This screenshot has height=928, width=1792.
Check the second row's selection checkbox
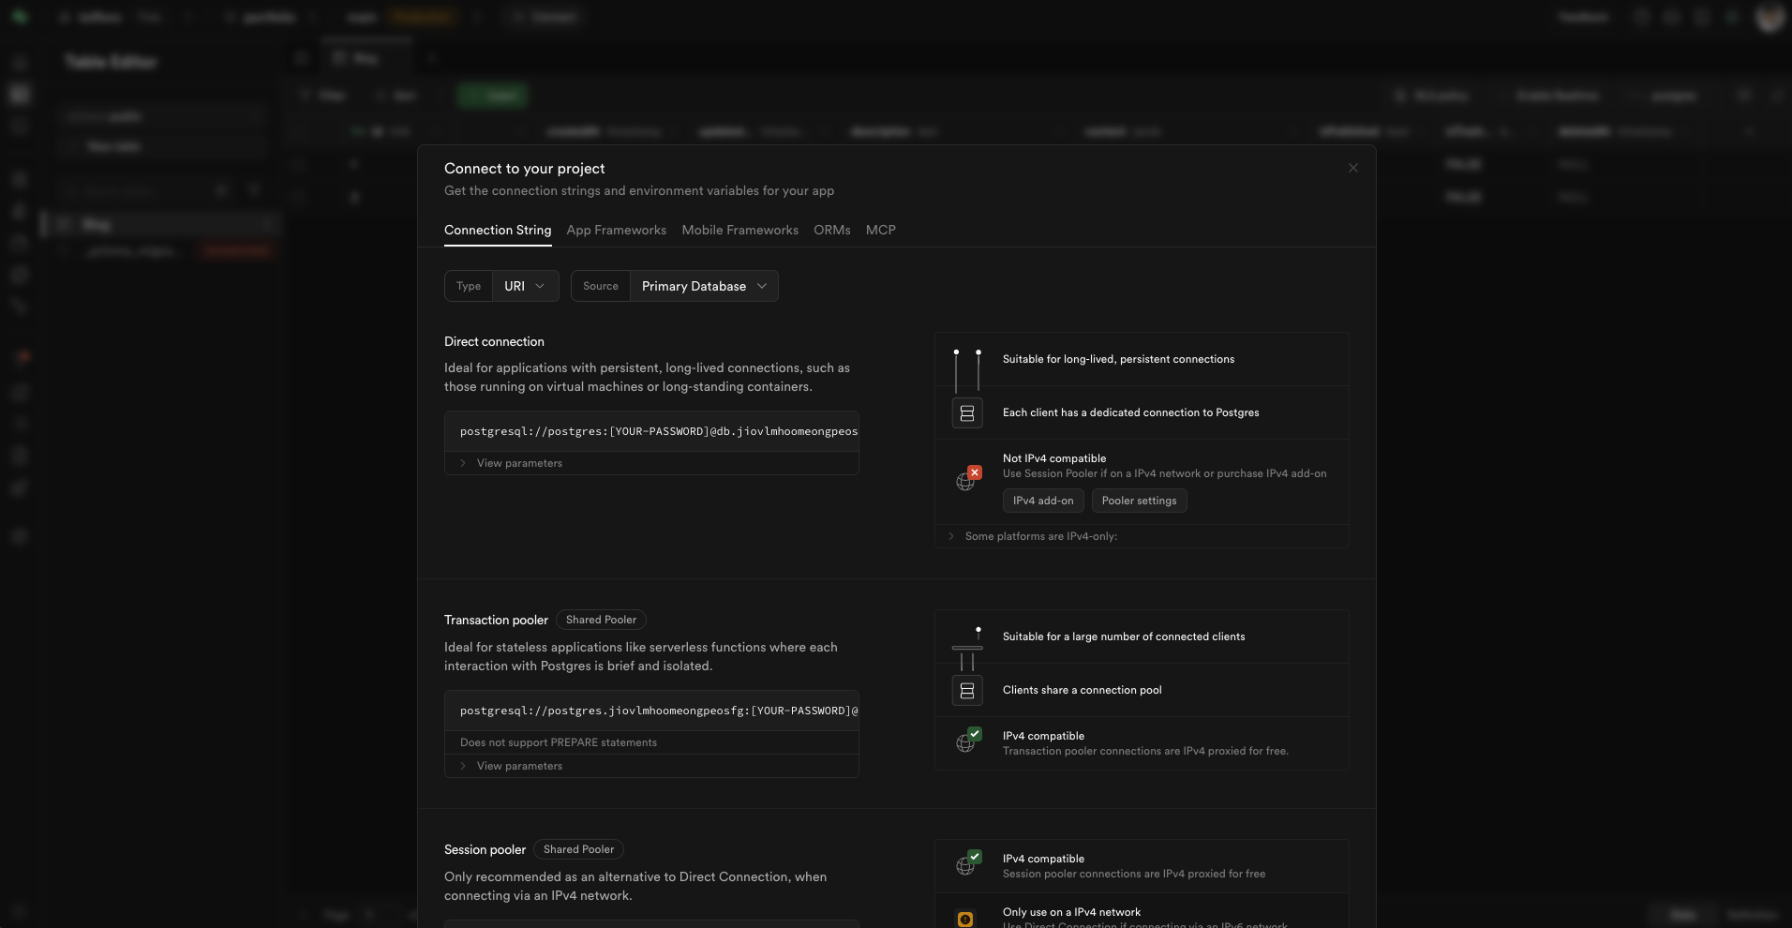click(298, 197)
